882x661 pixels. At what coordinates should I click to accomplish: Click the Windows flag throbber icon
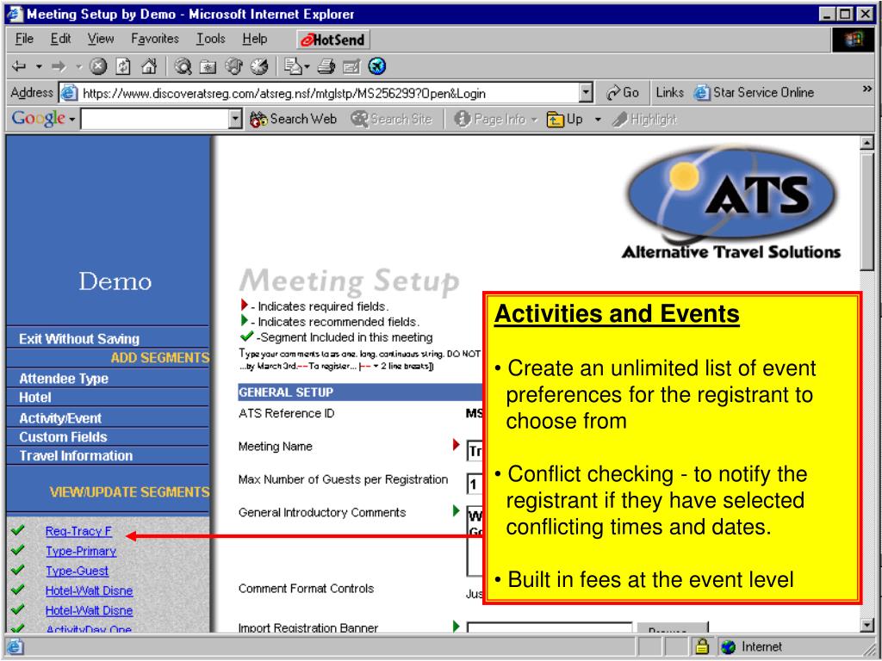854,40
